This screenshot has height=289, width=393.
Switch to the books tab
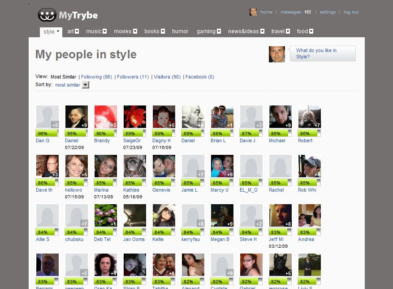coord(151,31)
